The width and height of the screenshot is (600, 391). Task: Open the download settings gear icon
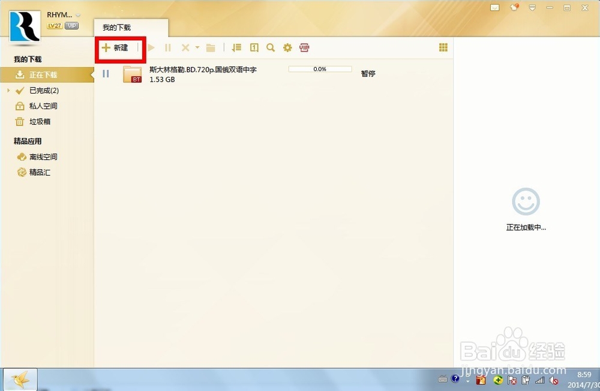point(287,47)
